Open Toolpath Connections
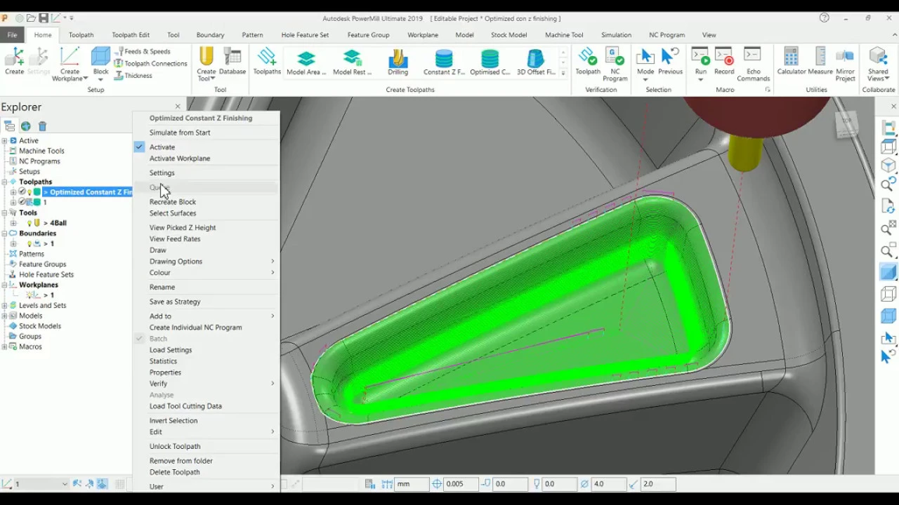 (x=150, y=63)
